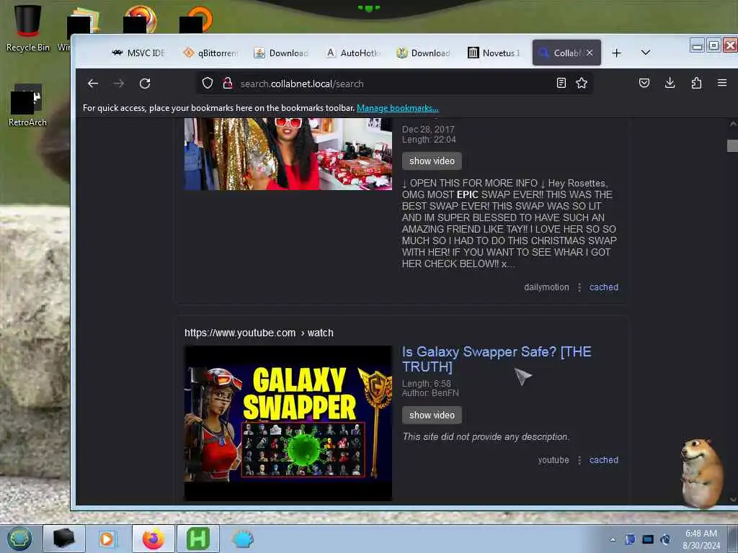Click the address bar URL field

pyautogui.click(x=396, y=84)
